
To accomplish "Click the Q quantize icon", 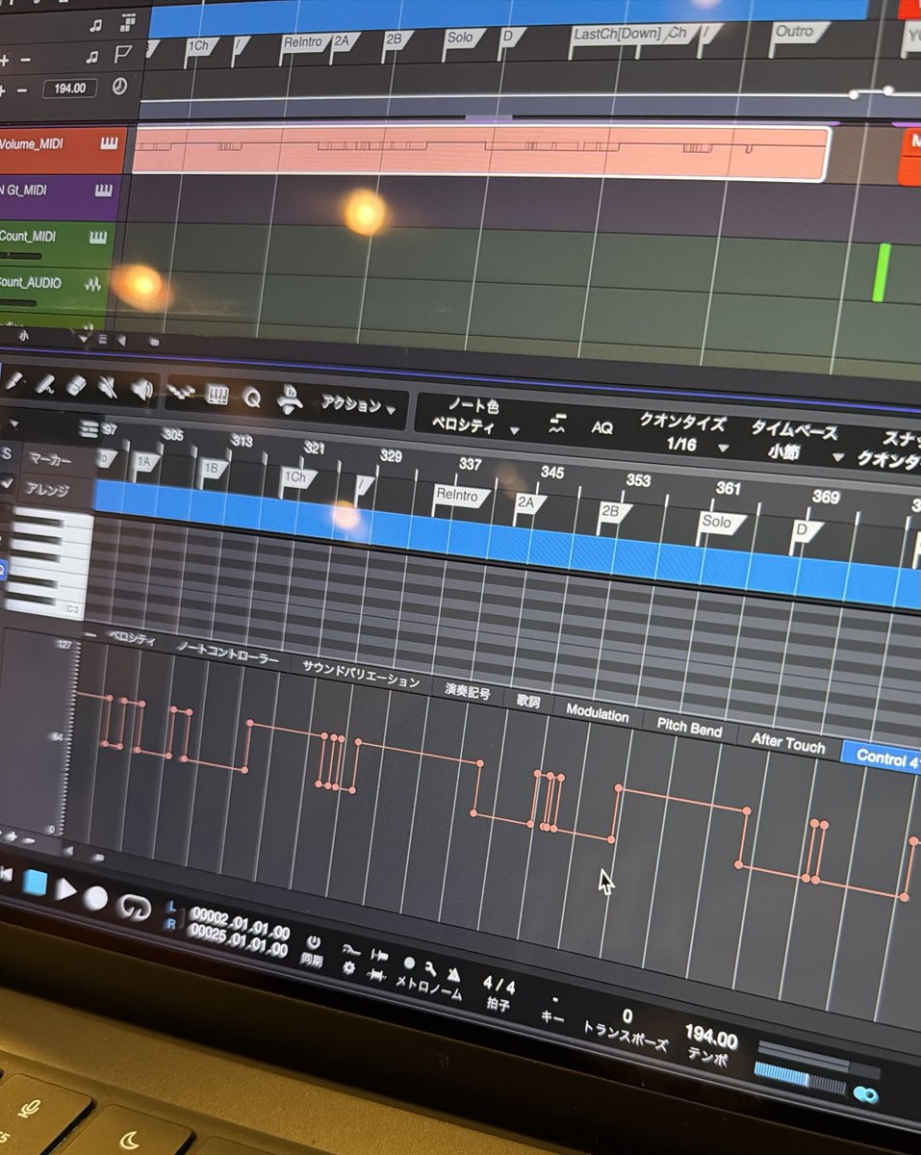I will click(251, 398).
